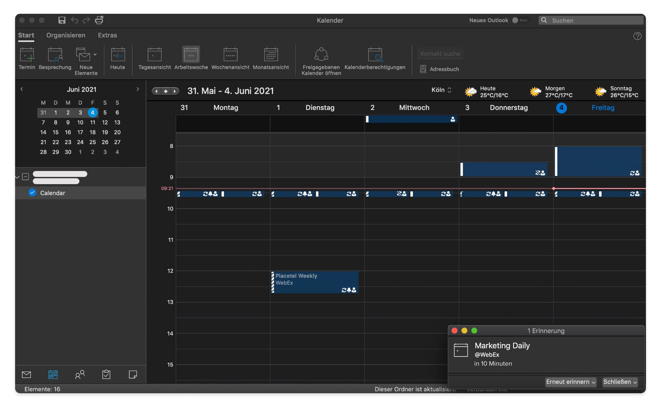Select the Monatsansicht month view icon
Image resolution: width=661 pixels, height=408 pixels.
tap(271, 55)
